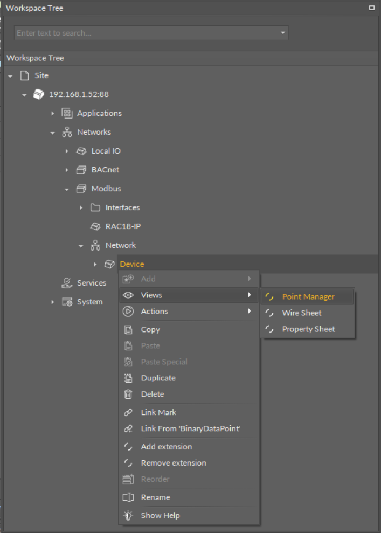Expand the Interfaces folder arrow

point(81,208)
